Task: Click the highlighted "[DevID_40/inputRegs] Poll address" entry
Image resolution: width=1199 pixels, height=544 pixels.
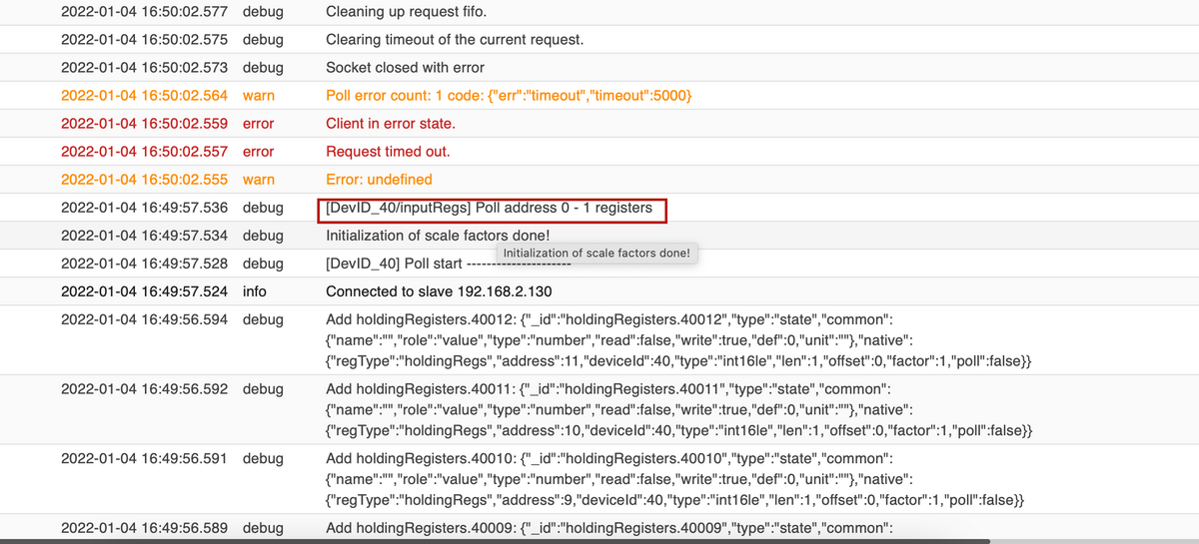Action: coord(489,209)
